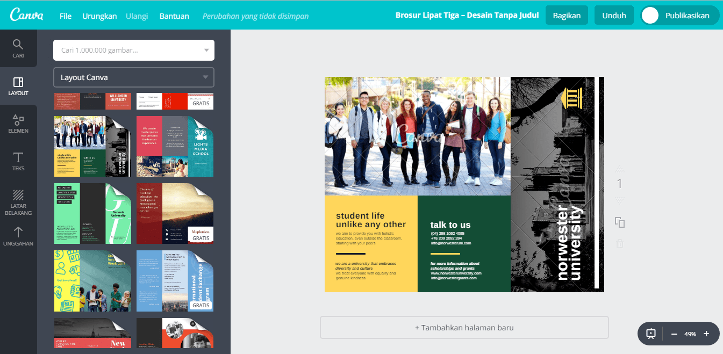
Task: Click the 49% zoom level value
Action: [x=690, y=334]
